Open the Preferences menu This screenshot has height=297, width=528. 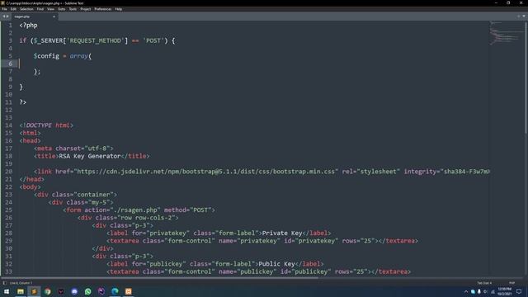tap(102, 9)
